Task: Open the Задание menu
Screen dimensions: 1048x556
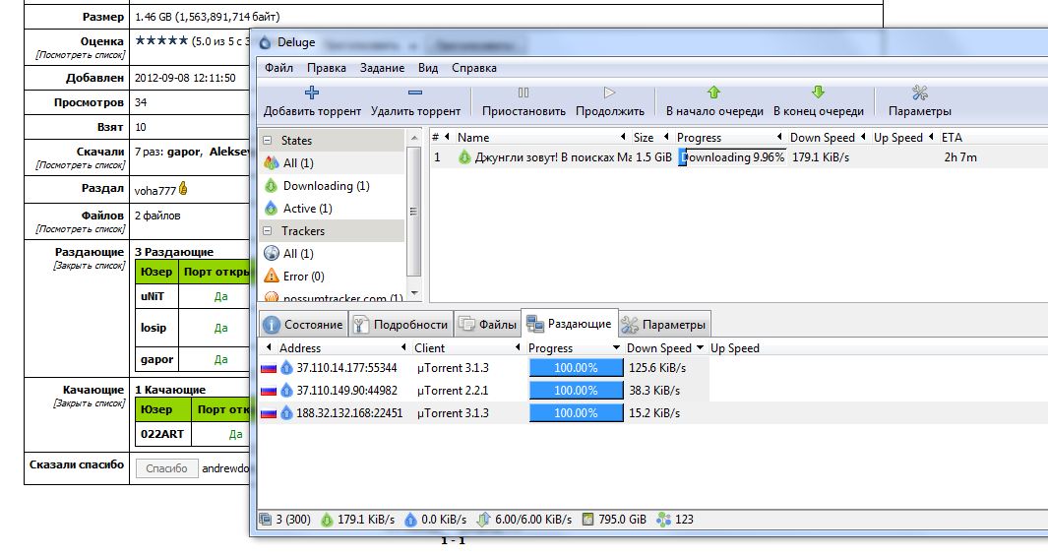Action: click(382, 68)
